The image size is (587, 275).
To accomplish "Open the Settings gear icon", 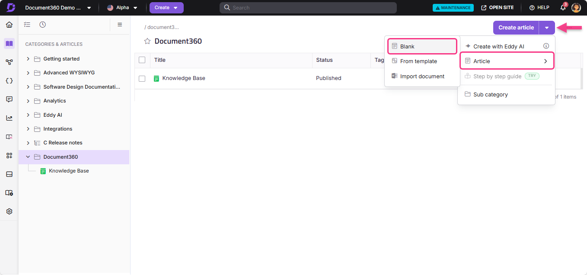I will pos(9,211).
